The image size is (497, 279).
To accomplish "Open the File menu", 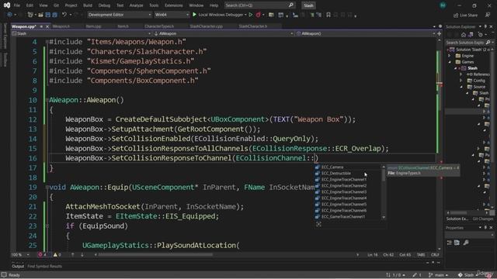I will point(17,5).
